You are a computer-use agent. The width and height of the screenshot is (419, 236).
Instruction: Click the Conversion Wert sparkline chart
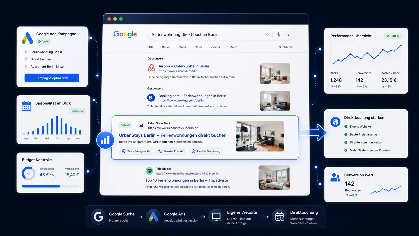386,190
